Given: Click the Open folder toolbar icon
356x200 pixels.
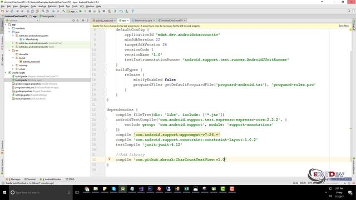Looking at the screenshot, I should pyautogui.click(x=2, y=11).
